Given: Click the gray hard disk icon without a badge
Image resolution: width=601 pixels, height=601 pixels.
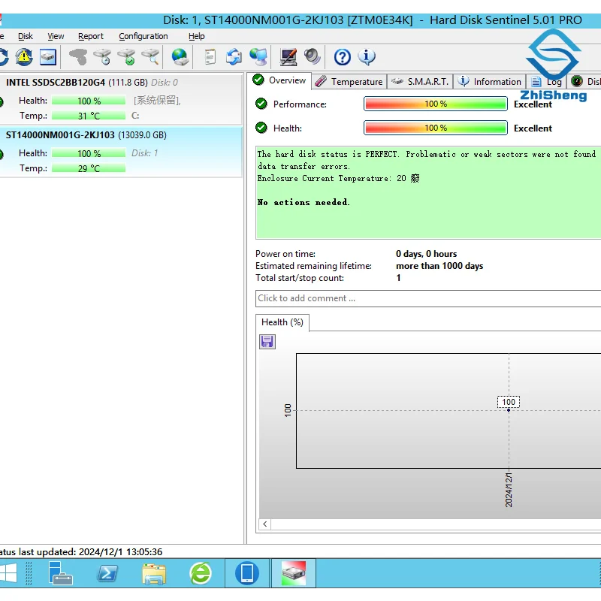Looking at the screenshot, I should 78,57.
